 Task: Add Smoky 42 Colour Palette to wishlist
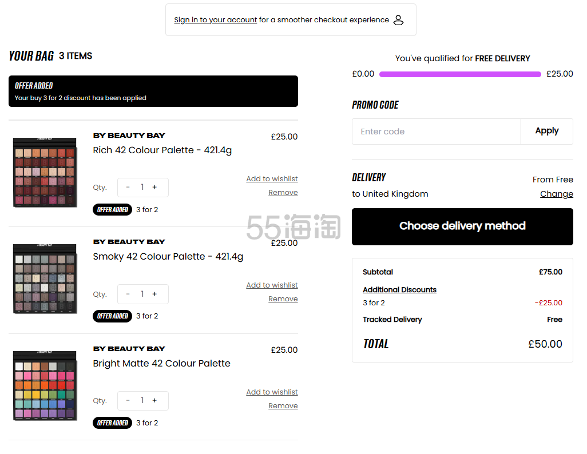pyautogui.click(x=272, y=285)
